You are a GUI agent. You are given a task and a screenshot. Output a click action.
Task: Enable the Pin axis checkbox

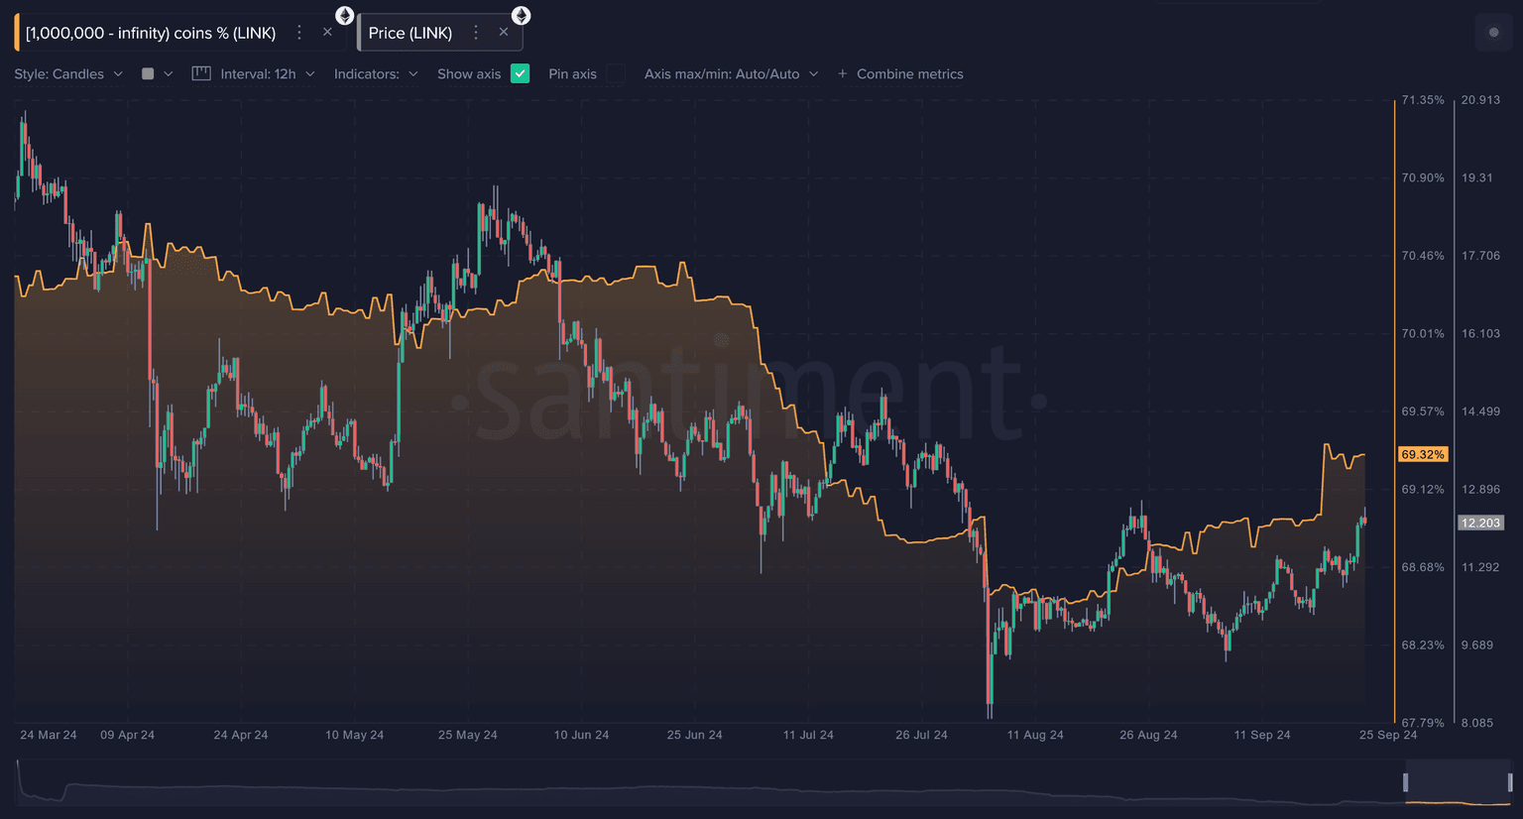(x=616, y=73)
